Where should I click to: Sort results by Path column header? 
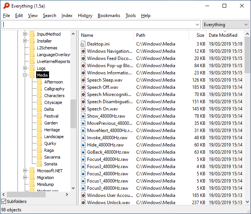[161, 35]
